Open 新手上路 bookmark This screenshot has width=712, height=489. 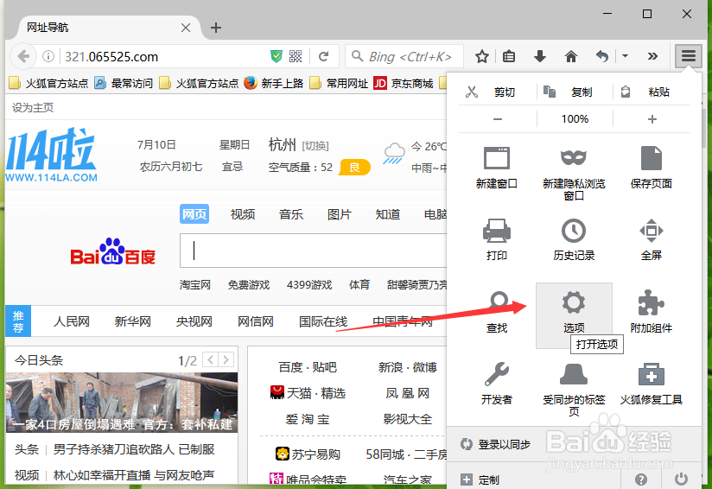point(274,83)
